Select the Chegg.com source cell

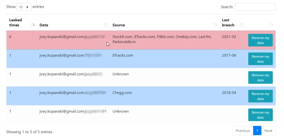[x=122, y=93]
